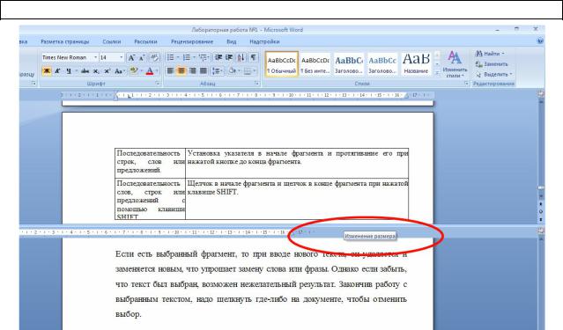Screen dimensions: 563x330
Task: Clear formatting with eraser icon
Action: pos(155,57)
